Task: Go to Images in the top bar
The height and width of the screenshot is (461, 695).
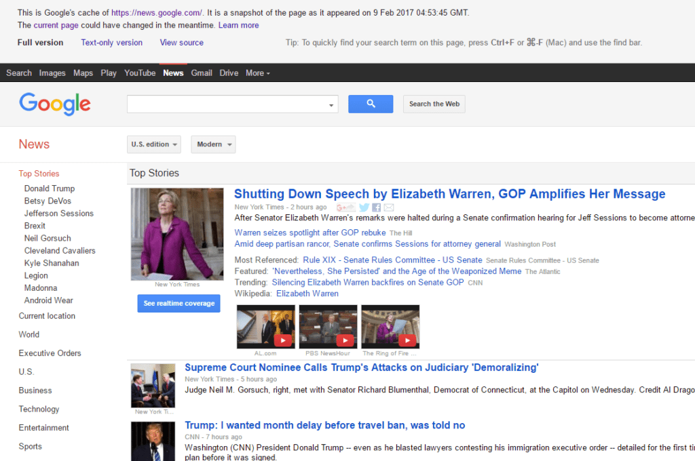Action: coord(52,73)
